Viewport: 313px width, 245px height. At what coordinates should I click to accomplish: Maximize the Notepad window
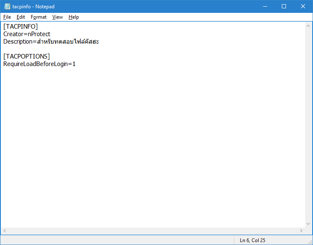click(x=284, y=7)
